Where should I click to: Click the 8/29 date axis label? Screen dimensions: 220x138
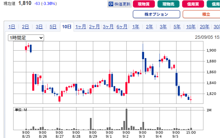pos(93,136)
